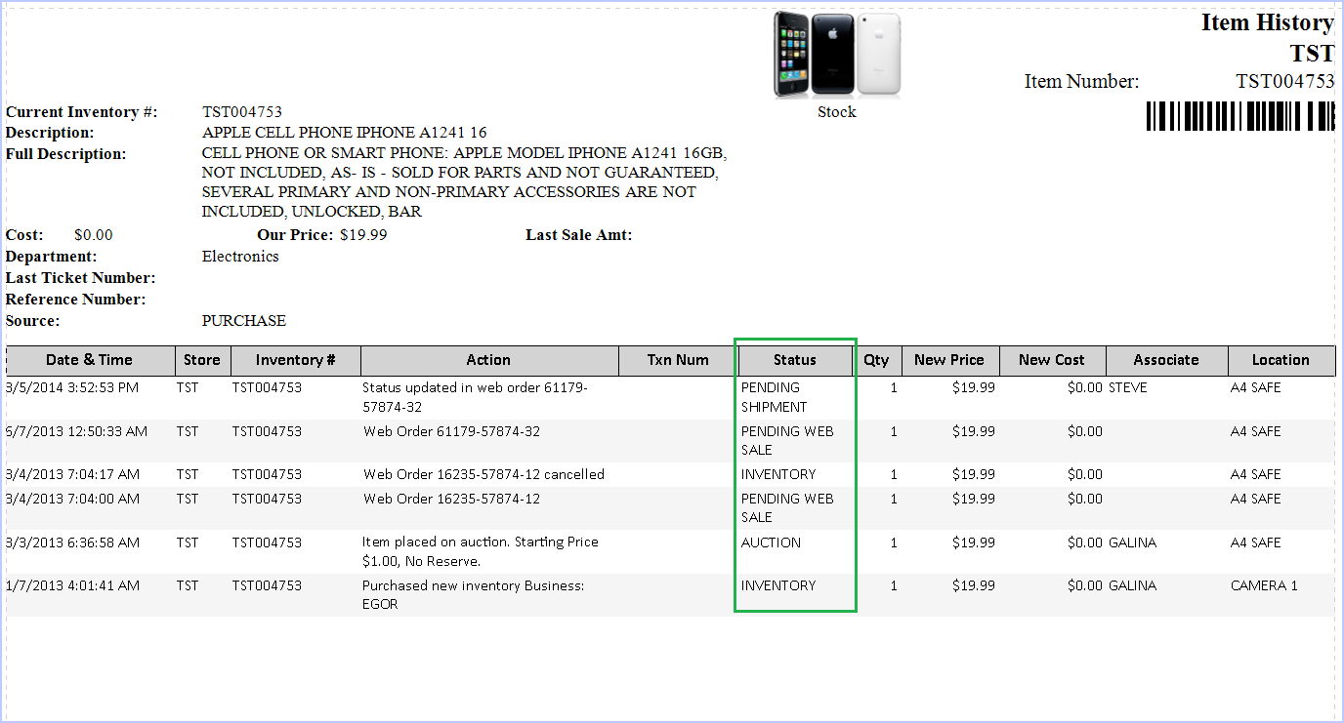Click the Stock caption under the image
The height and width of the screenshot is (723, 1344).
tap(837, 112)
